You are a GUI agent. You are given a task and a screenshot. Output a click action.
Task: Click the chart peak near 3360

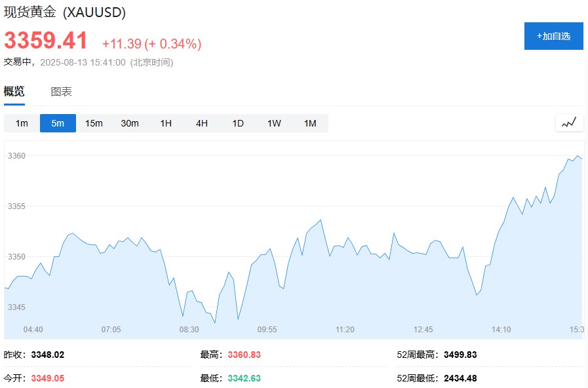578,156
